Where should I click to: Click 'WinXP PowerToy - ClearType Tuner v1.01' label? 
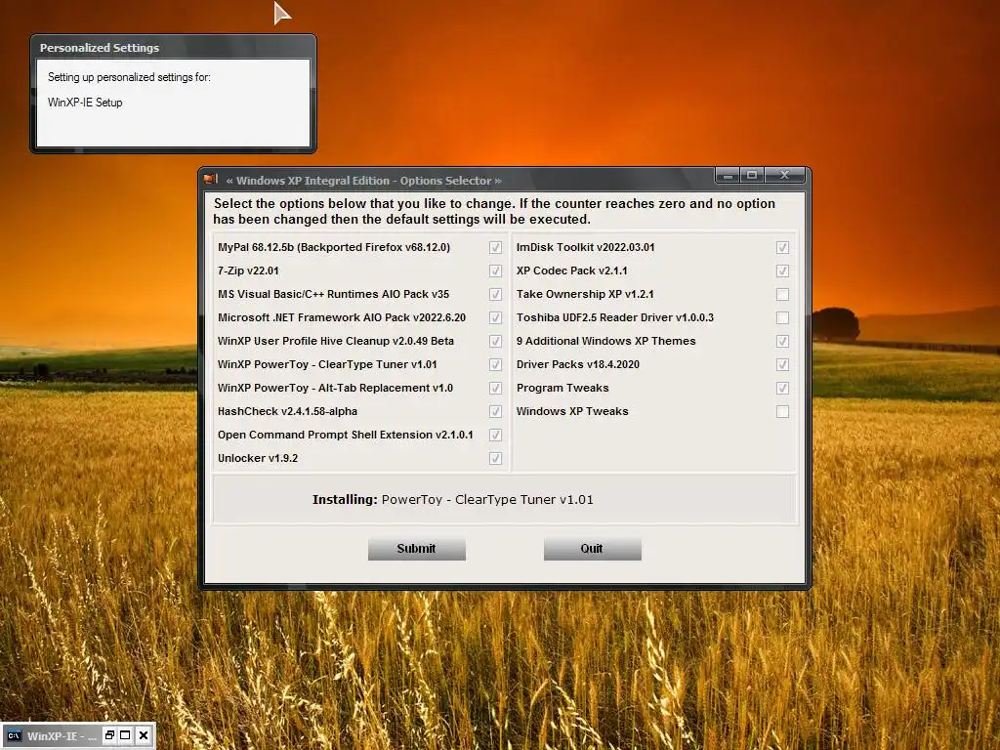tap(327, 365)
